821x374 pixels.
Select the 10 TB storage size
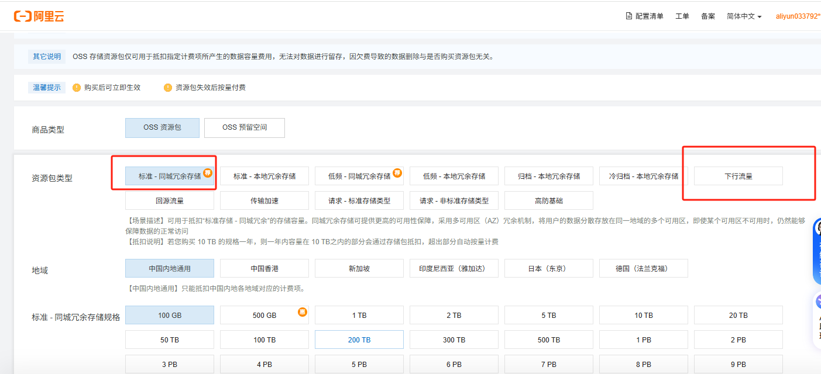click(644, 315)
